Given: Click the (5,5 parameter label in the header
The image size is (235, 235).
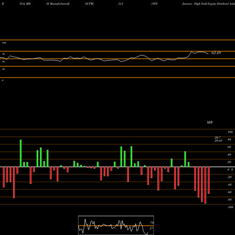Looking at the screenshot, I should click(x=121, y=4).
